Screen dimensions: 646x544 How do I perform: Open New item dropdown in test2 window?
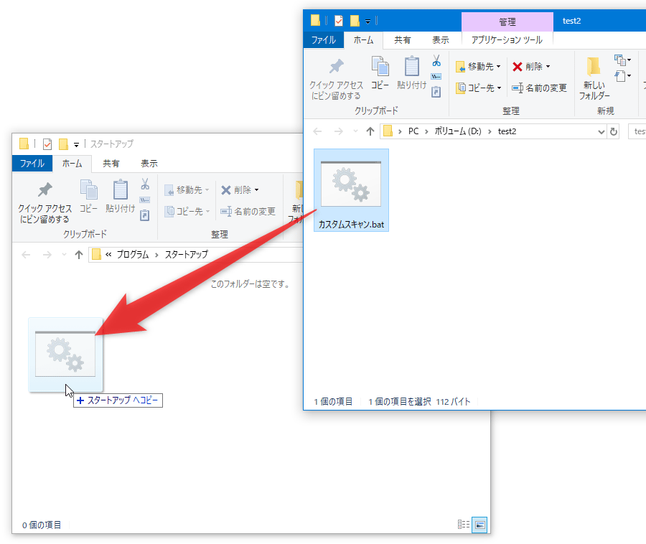622,60
